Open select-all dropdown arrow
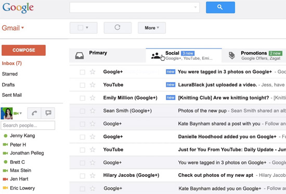 pyautogui.click(x=87, y=28)
